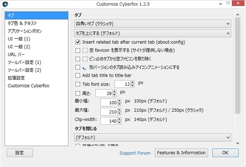Open UI 一般 (1) category
Viewport: 246px width, 167px height.
[x=37, y=39]
